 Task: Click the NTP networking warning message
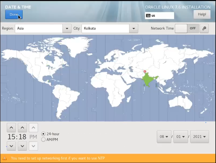[58, 158]
